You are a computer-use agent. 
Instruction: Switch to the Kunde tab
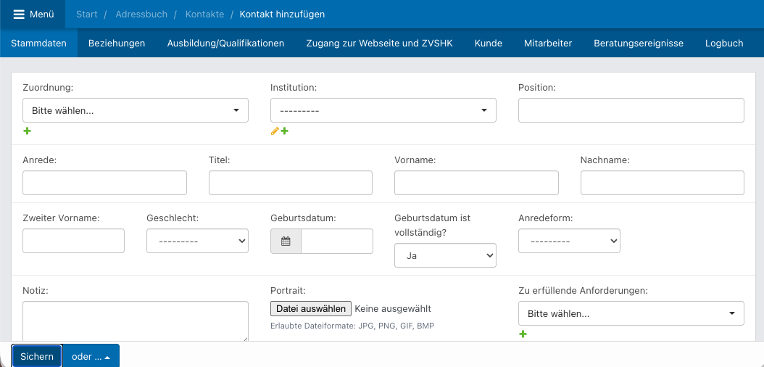(x=489, y=43)
